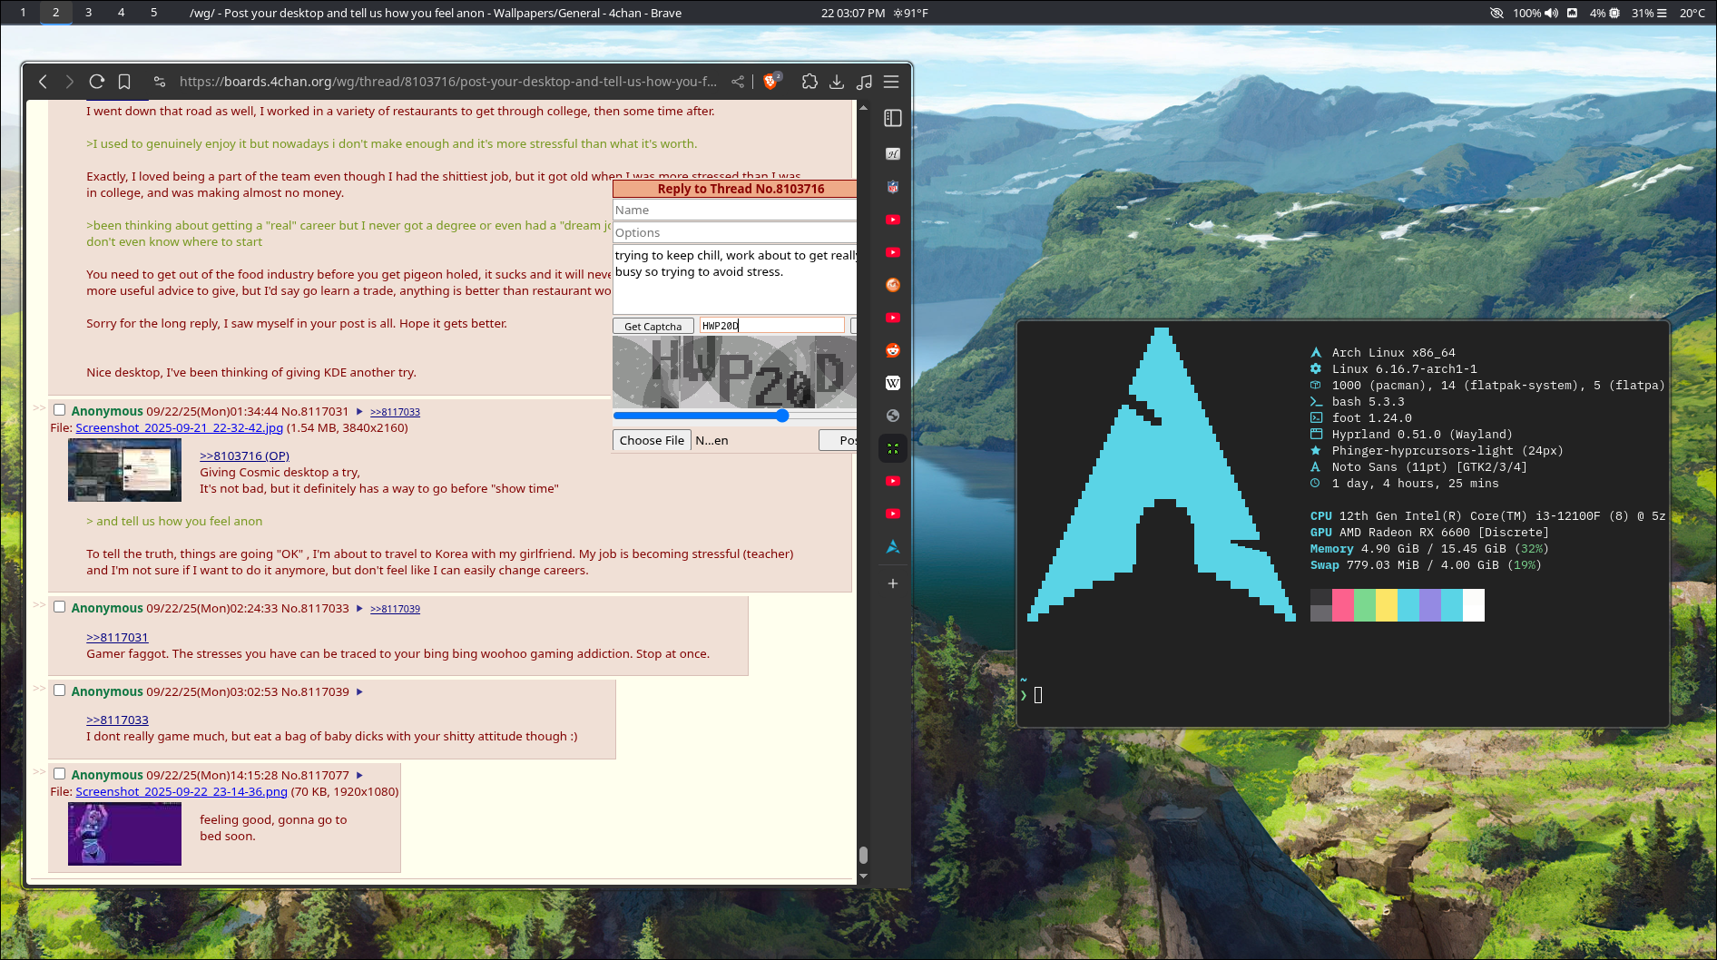Open the grey globe sidebar shortcut
This screenshot has width=1717, height=960.
click(893, 416)
